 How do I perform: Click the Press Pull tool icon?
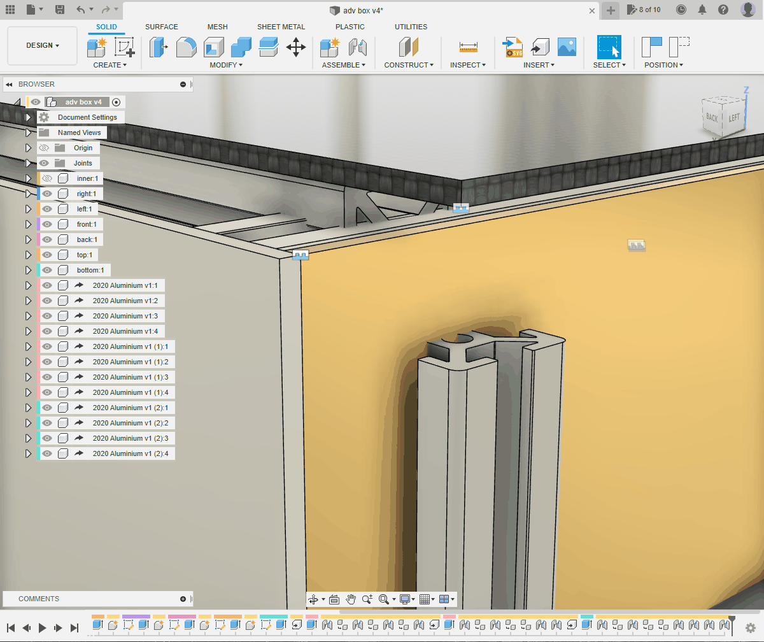coord(158,46)
